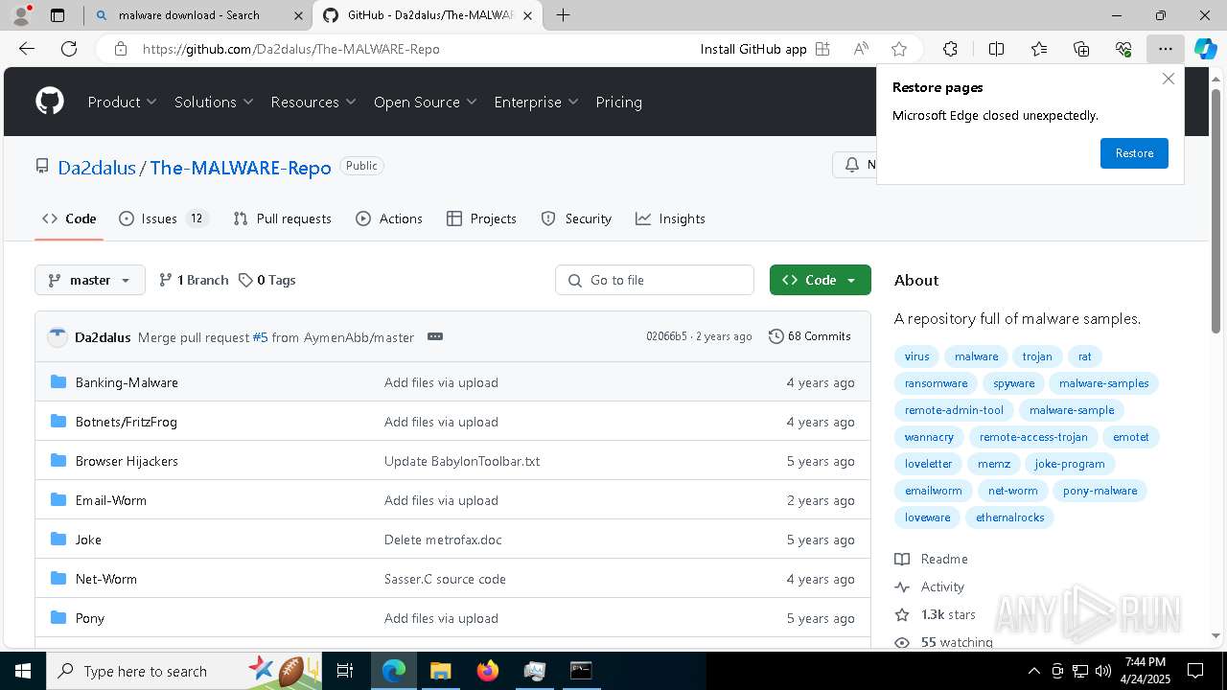Click Read aloud icon in address bar
Image resolution: width=1227 pixels, height=690 pixels.
861,49
